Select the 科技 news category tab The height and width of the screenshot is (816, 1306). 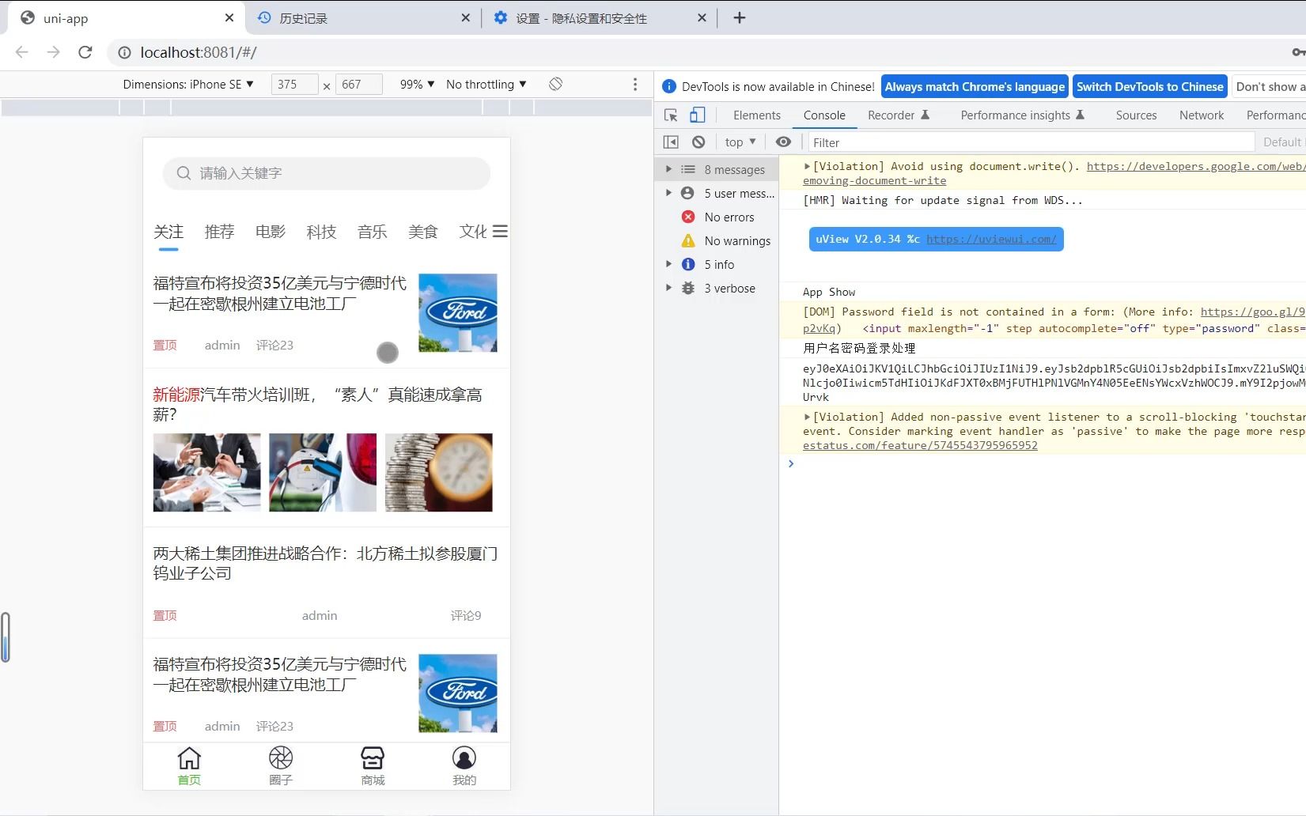pos(321,232)
